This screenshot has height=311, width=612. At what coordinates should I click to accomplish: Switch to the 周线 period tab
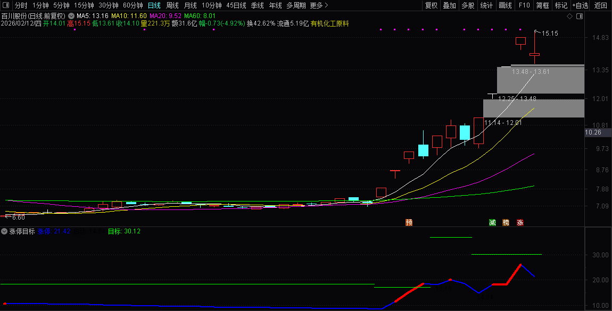(172, 5)
